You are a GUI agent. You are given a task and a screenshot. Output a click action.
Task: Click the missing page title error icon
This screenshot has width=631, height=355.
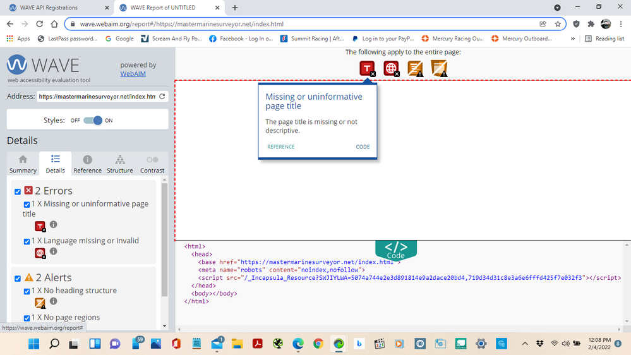[x=367, y=68]
